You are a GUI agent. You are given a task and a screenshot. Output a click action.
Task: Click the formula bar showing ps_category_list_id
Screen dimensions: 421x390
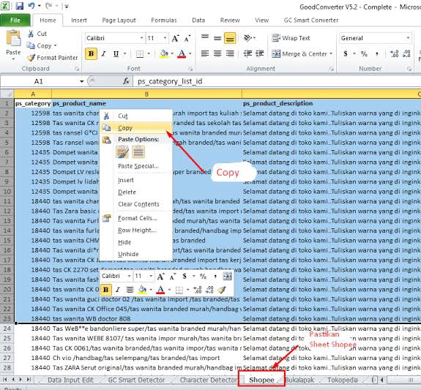point(277,81)
